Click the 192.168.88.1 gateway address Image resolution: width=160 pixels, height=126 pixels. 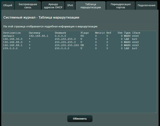39,36
